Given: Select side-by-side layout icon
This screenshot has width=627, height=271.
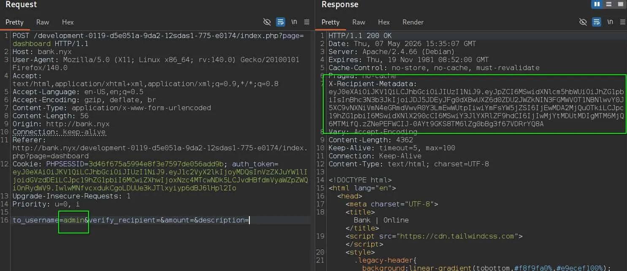Looking at the screenshot, I should pos(597,4).
